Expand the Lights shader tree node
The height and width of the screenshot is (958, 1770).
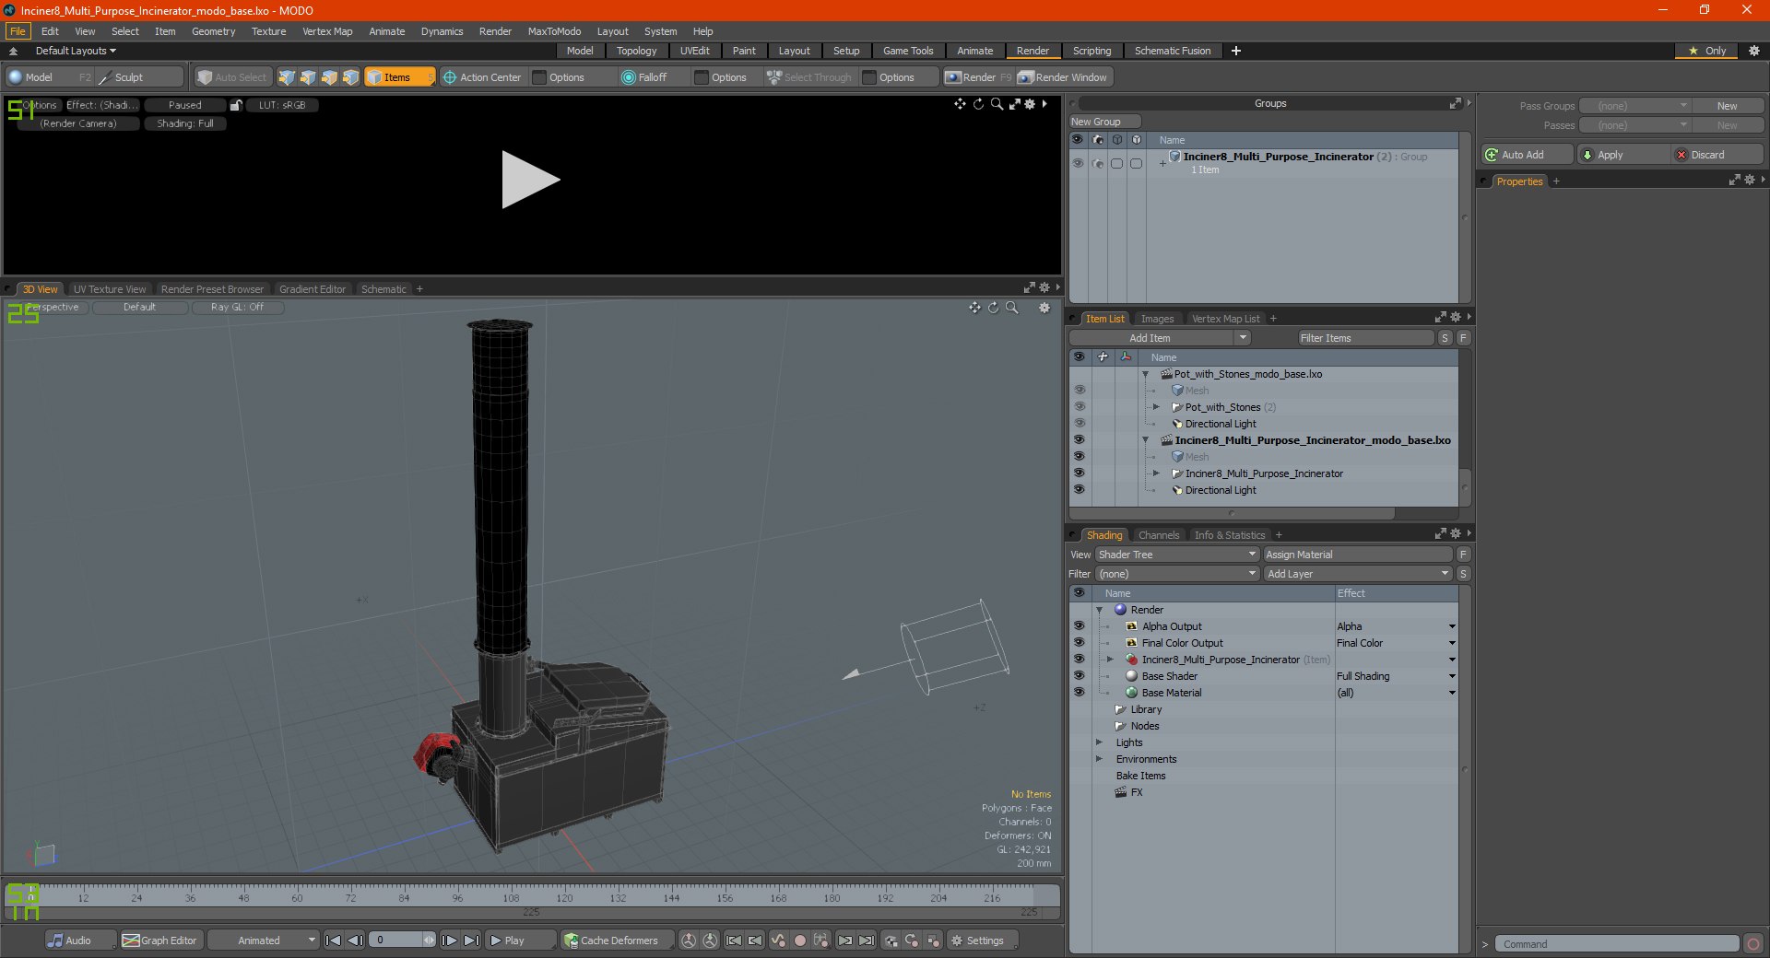pos(1099,742)
